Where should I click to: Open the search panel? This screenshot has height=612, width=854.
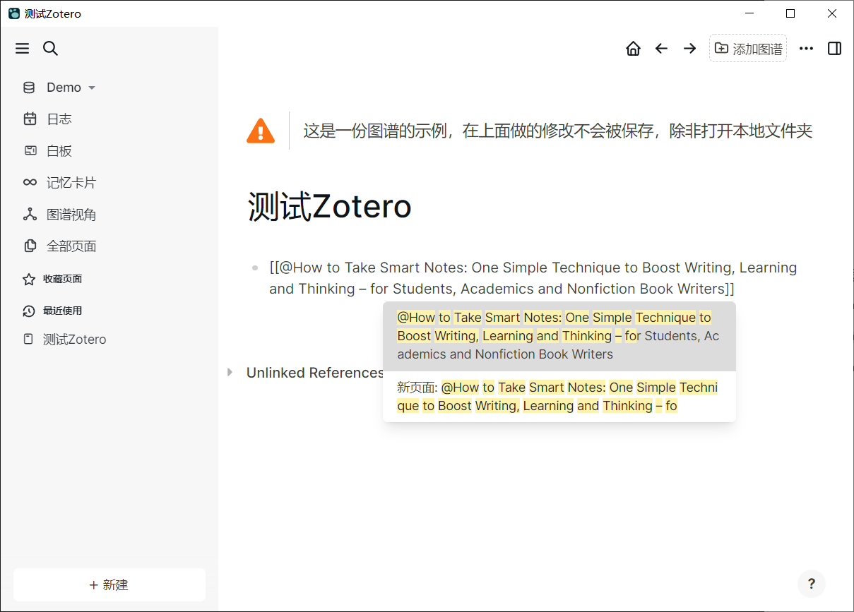point(50,48)
